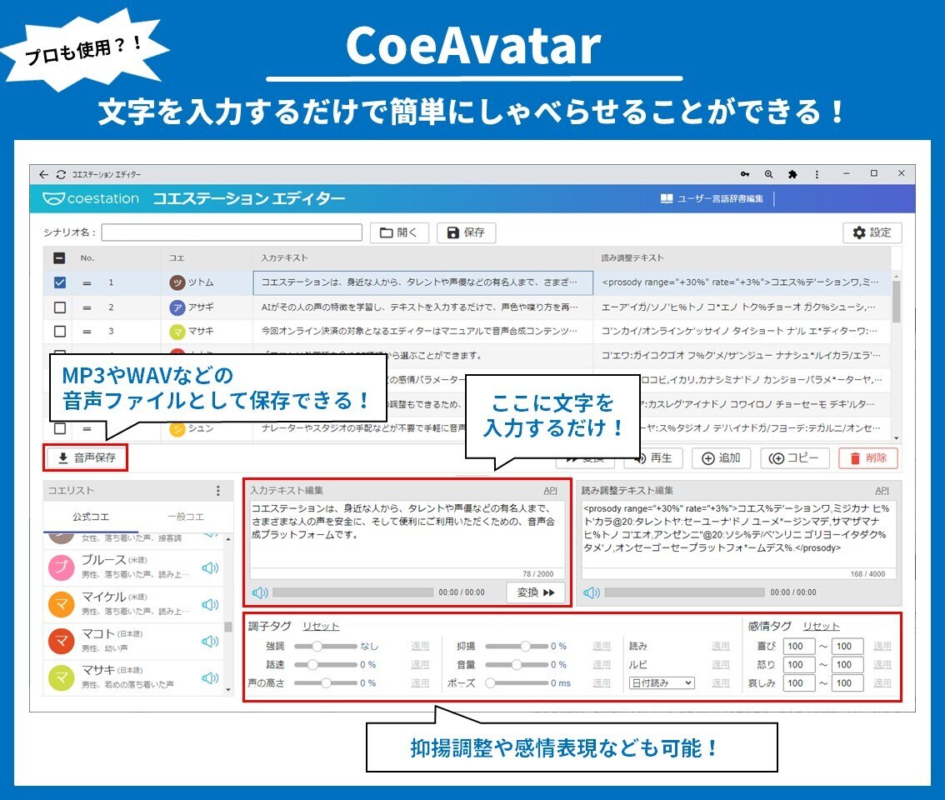Adjust the 話速 speed slider
Viewport: 945px width, 800px height.
point(314,664)
